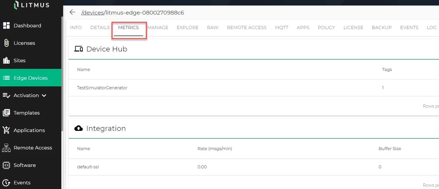Viewport: 439px width, 189px height.
Task: Click the Integration Name column header
Action: pyautogui.click(x=84, y=149)
